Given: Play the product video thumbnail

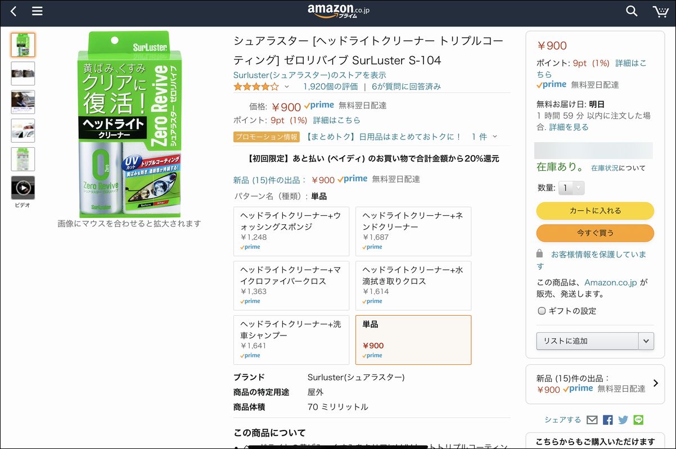Looking at the screenshot, I should pyautogui.click(x=22, y=187).
